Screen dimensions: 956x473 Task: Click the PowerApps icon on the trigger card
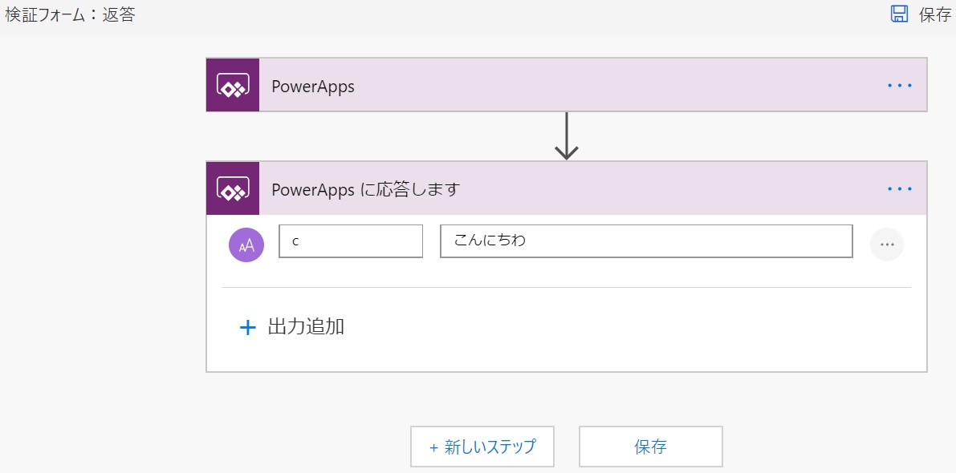(x=233, y=85)
